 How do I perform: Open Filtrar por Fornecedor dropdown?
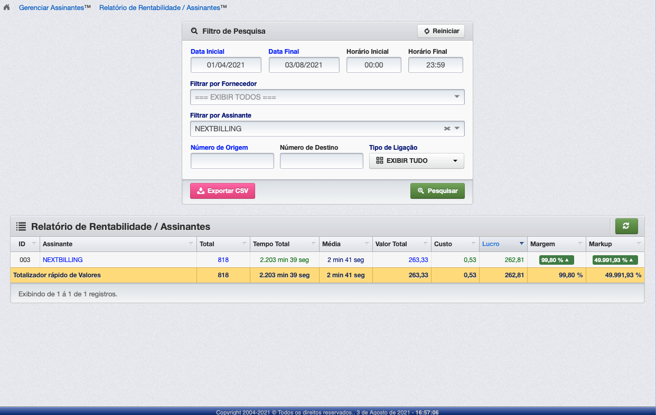(327, 97)
